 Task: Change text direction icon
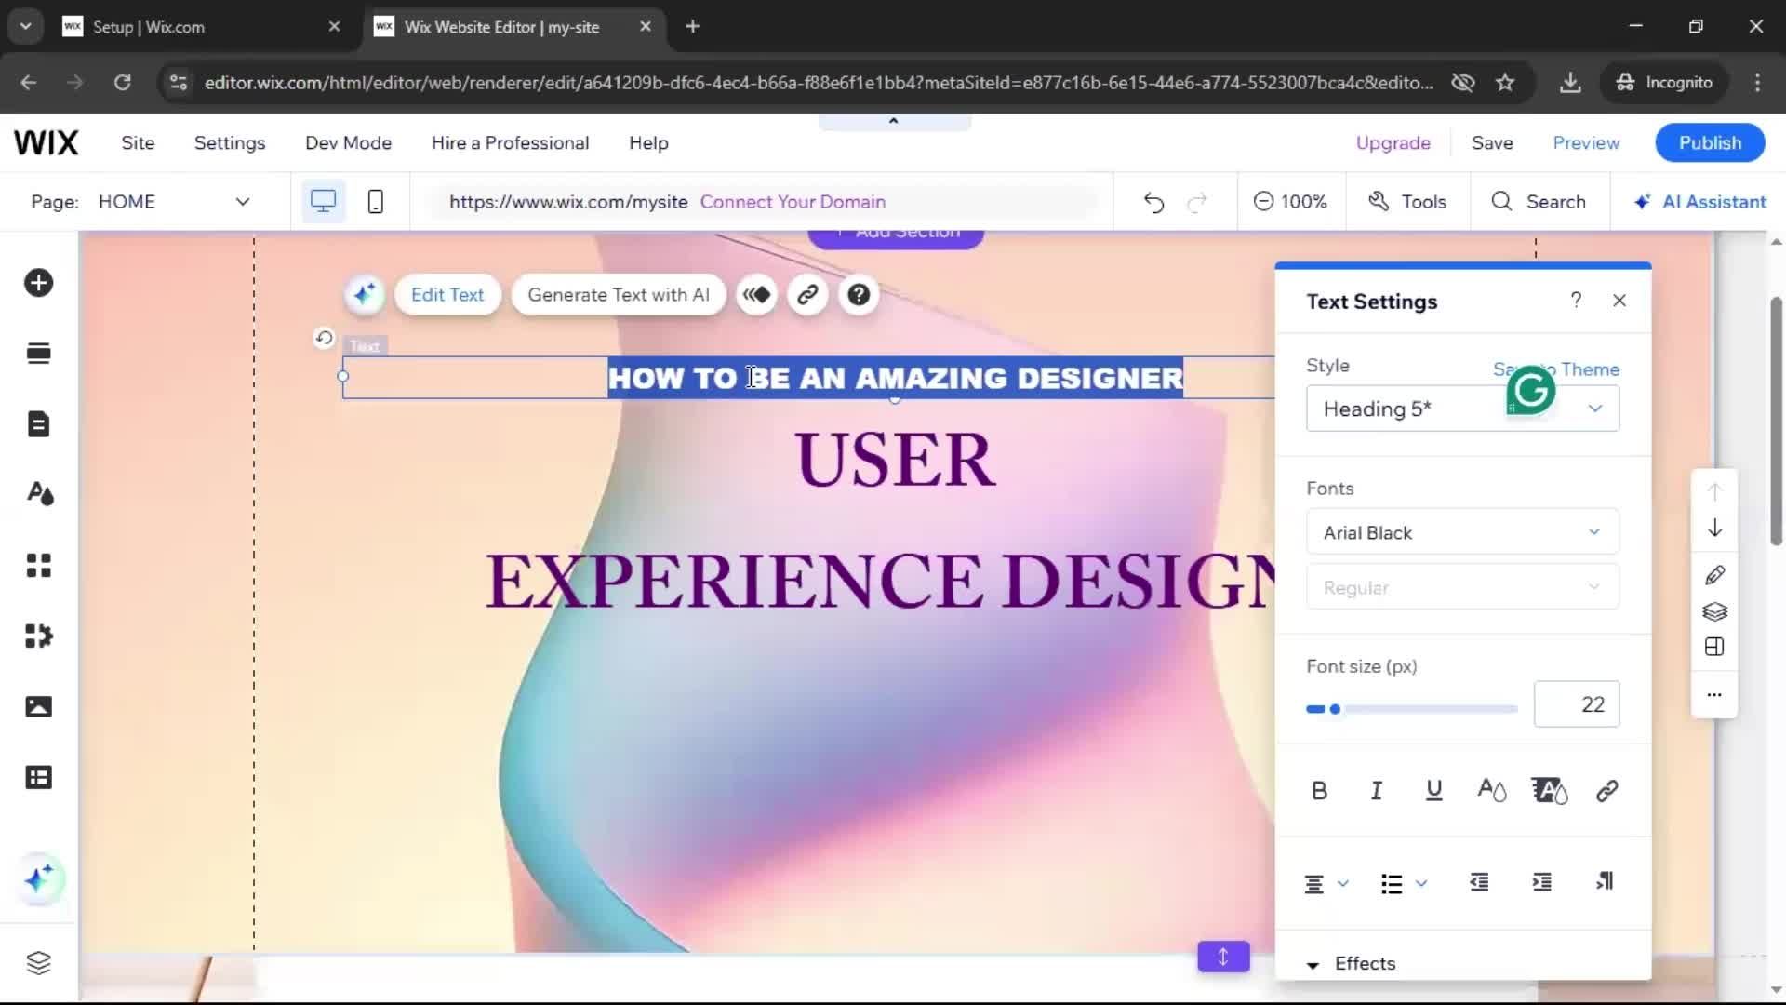pos(1605,882)
